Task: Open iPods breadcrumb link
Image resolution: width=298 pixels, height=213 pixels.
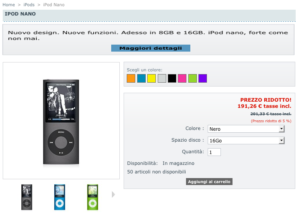Action: (29, 5)
